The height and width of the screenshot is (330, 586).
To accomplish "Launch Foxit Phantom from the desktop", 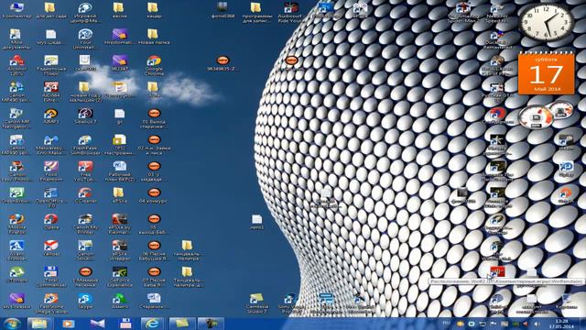I will [51, 171].
